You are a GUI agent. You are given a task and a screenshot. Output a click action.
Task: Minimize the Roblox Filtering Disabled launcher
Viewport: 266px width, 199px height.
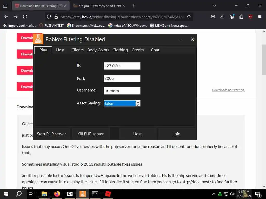[181, 40]
